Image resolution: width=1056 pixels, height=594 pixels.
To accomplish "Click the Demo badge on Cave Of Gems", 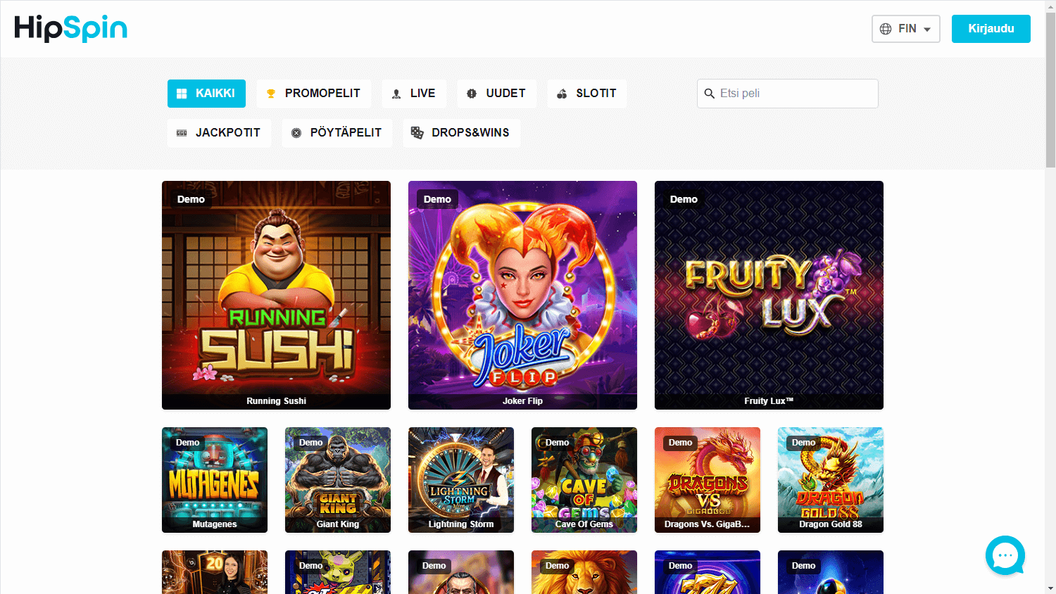I will coord(557,443).
